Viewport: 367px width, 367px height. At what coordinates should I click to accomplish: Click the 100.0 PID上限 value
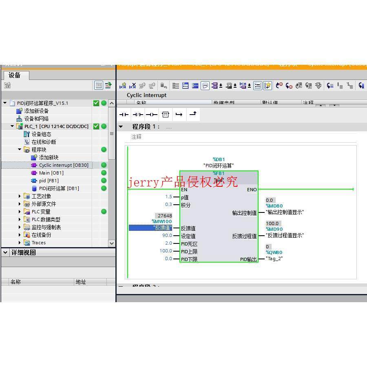[166, 251]
